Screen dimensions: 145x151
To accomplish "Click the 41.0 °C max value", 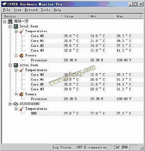I will click(124, 50).
